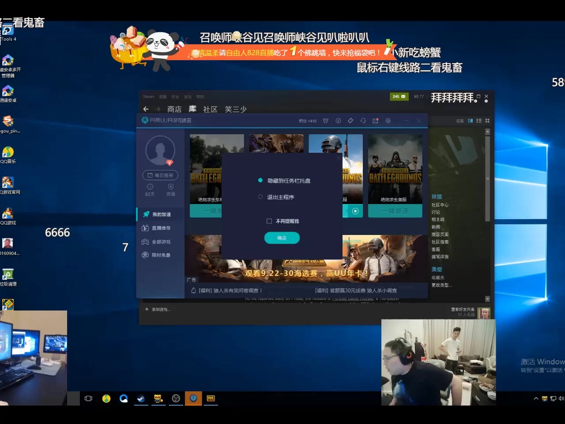Click stop acceleration circle icon on PUBG card
Screen dimensions: 565x424
pyautogui.click(x=355, y=211)
